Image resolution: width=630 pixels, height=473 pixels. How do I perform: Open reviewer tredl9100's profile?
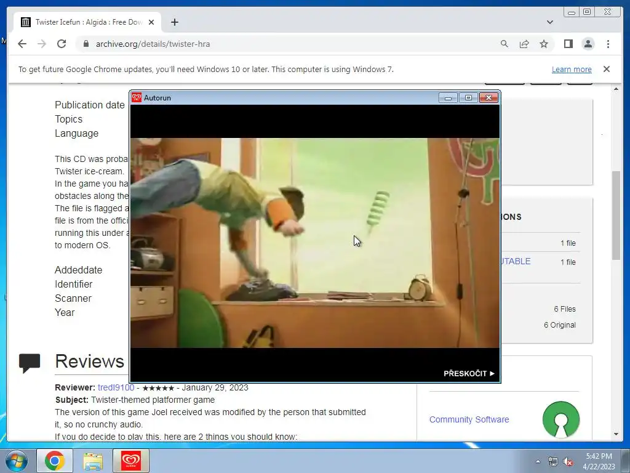click(116, 388)
